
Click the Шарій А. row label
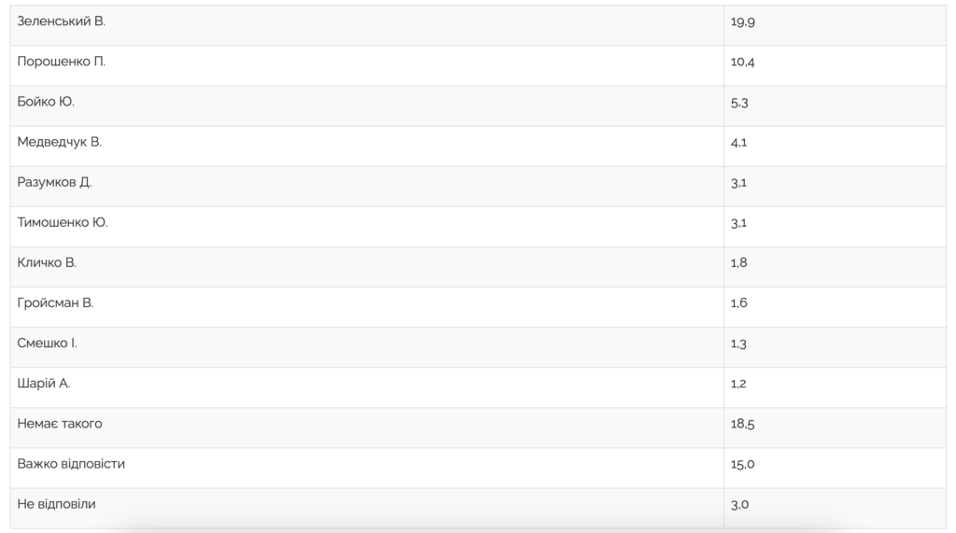click(x=43, y=384)
